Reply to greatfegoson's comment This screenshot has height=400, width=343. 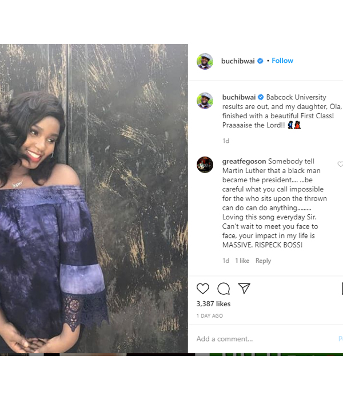click(263, 261)
